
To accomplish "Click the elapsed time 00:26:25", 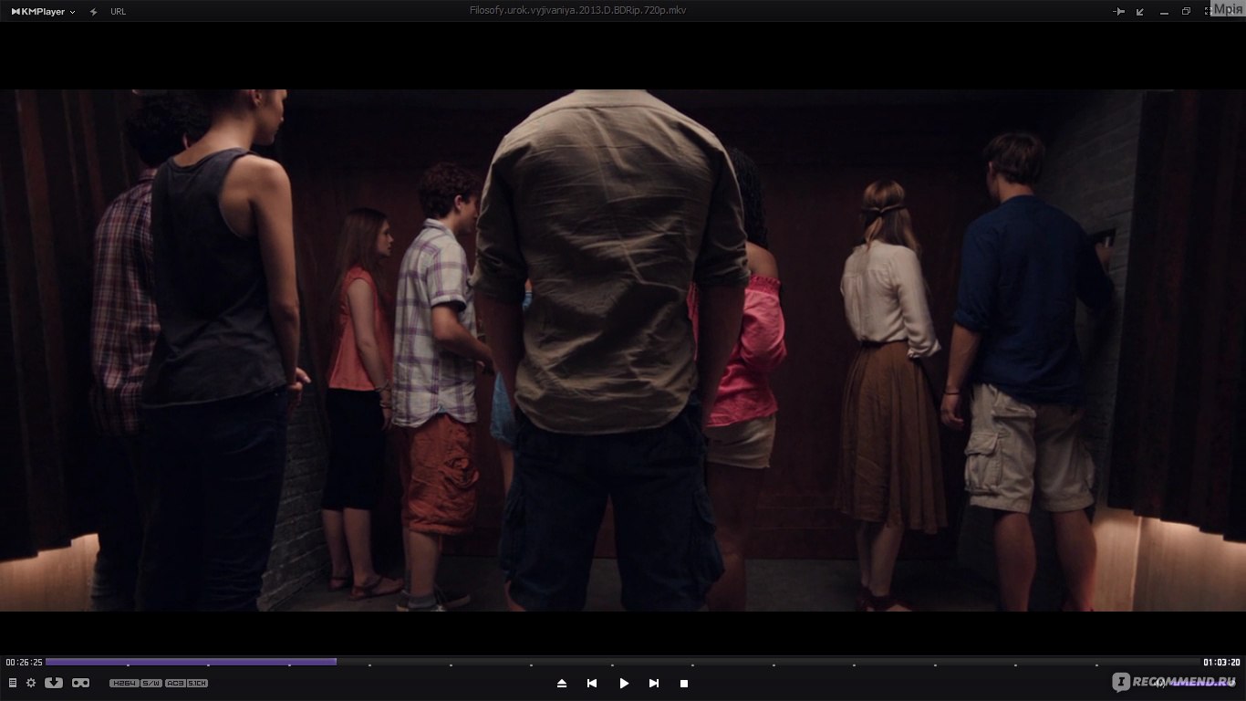I will (22, 663).
